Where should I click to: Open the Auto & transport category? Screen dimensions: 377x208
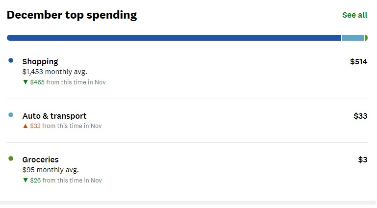click(x=54, y=116)
